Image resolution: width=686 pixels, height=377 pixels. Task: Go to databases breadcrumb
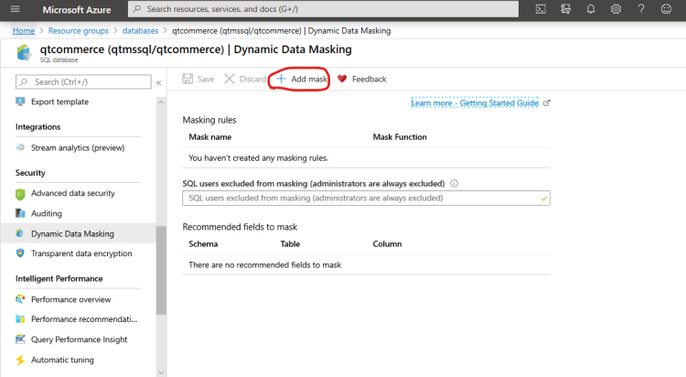(x=140, y=30)
